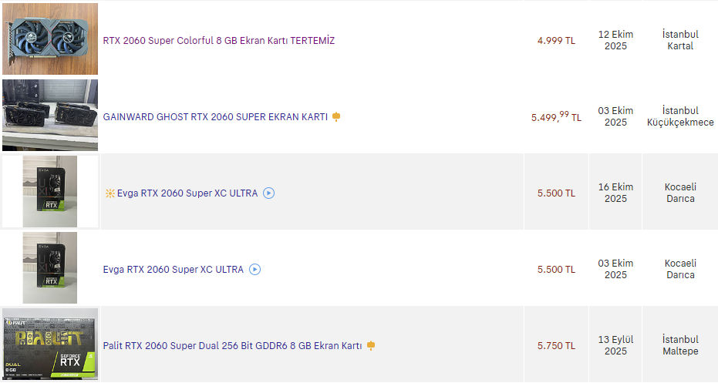Open the thumbnail of the 03 Ekim Evga listing
The height and width of the screenshot is (383, 718).
50,267
